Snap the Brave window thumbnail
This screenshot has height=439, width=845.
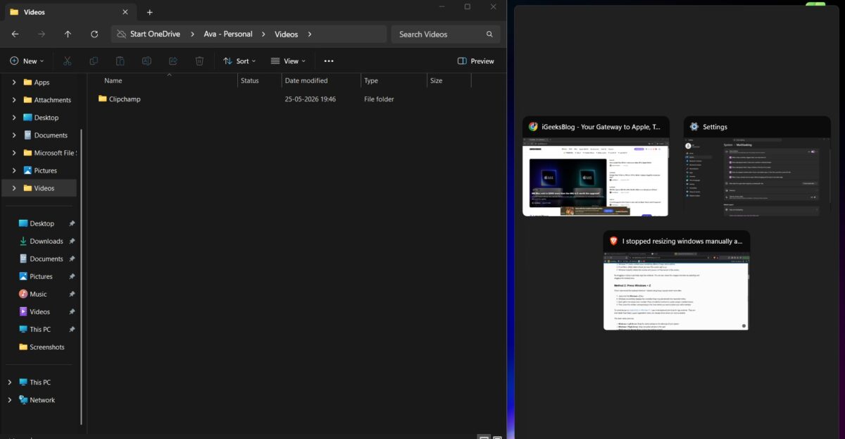coord(676,280)
